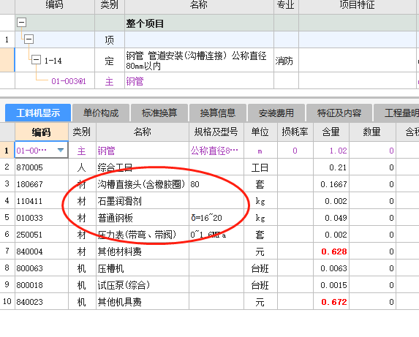Click the 0.0063 content value

point(333,268)
